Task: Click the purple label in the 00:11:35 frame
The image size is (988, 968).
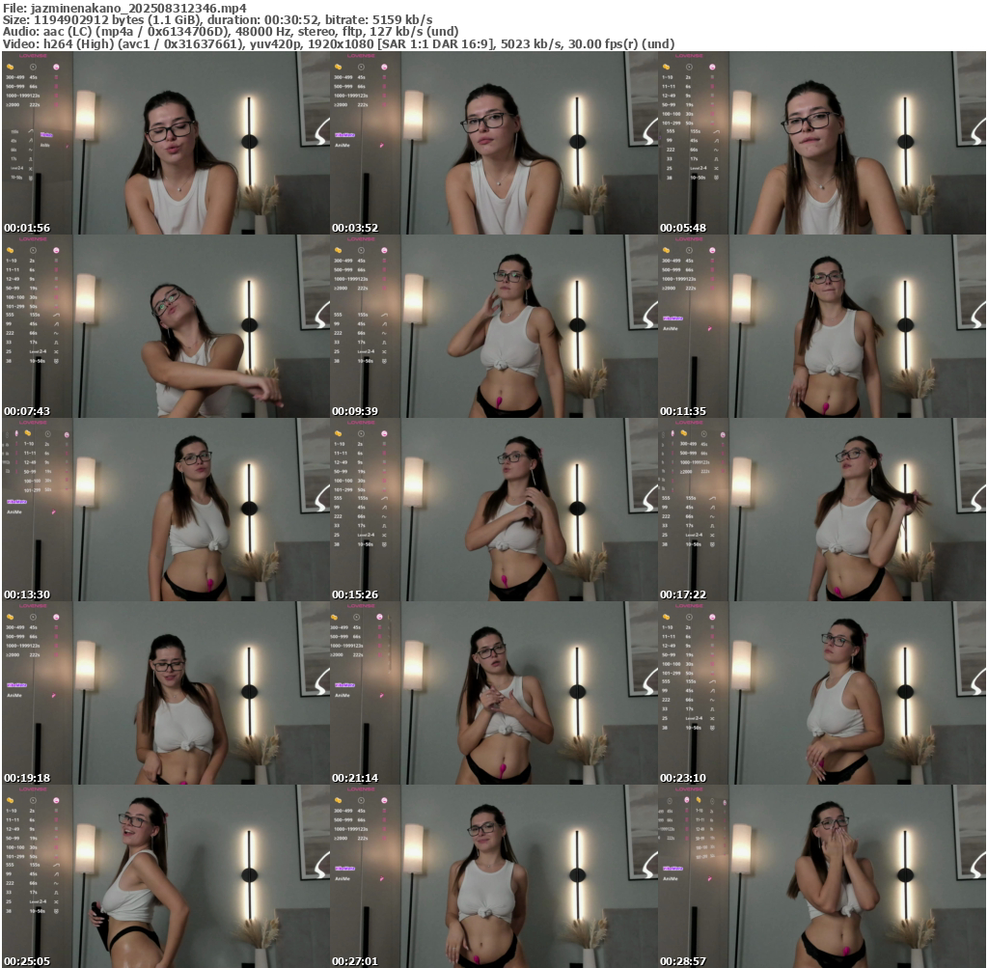Action: click(x=670, y=318)
